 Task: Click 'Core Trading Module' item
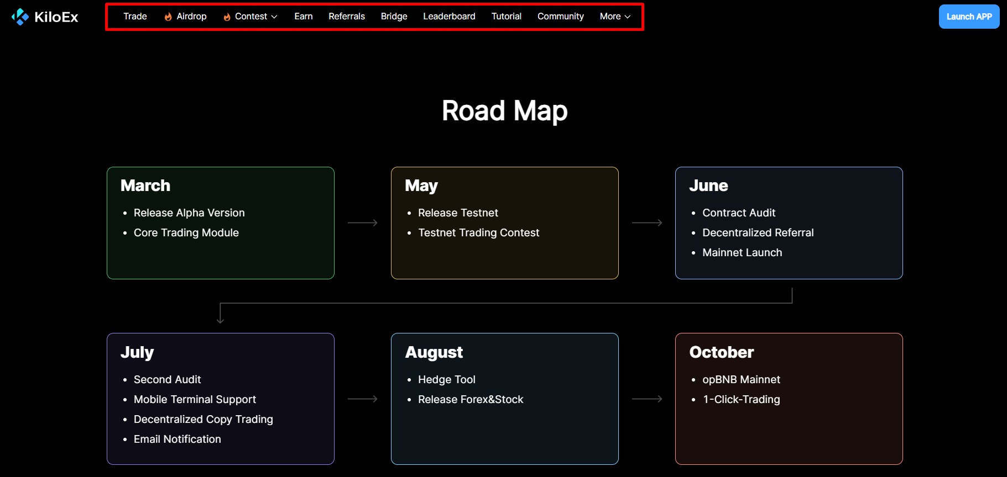point(186,233)
